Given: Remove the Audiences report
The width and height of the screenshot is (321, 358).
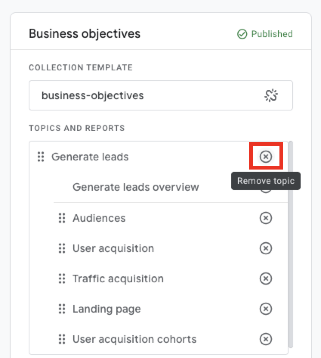Looking at the screenshot, I should click(265, 218).
